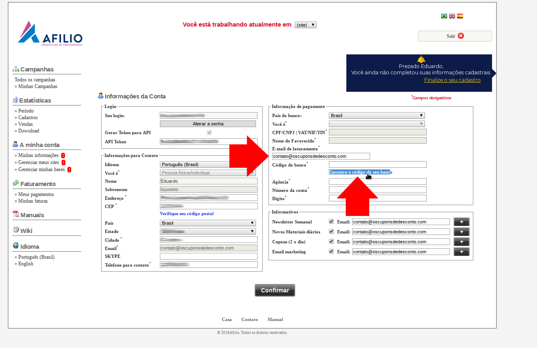
Task: Uncheck Email marketing subscription
Action: point(331,251)
